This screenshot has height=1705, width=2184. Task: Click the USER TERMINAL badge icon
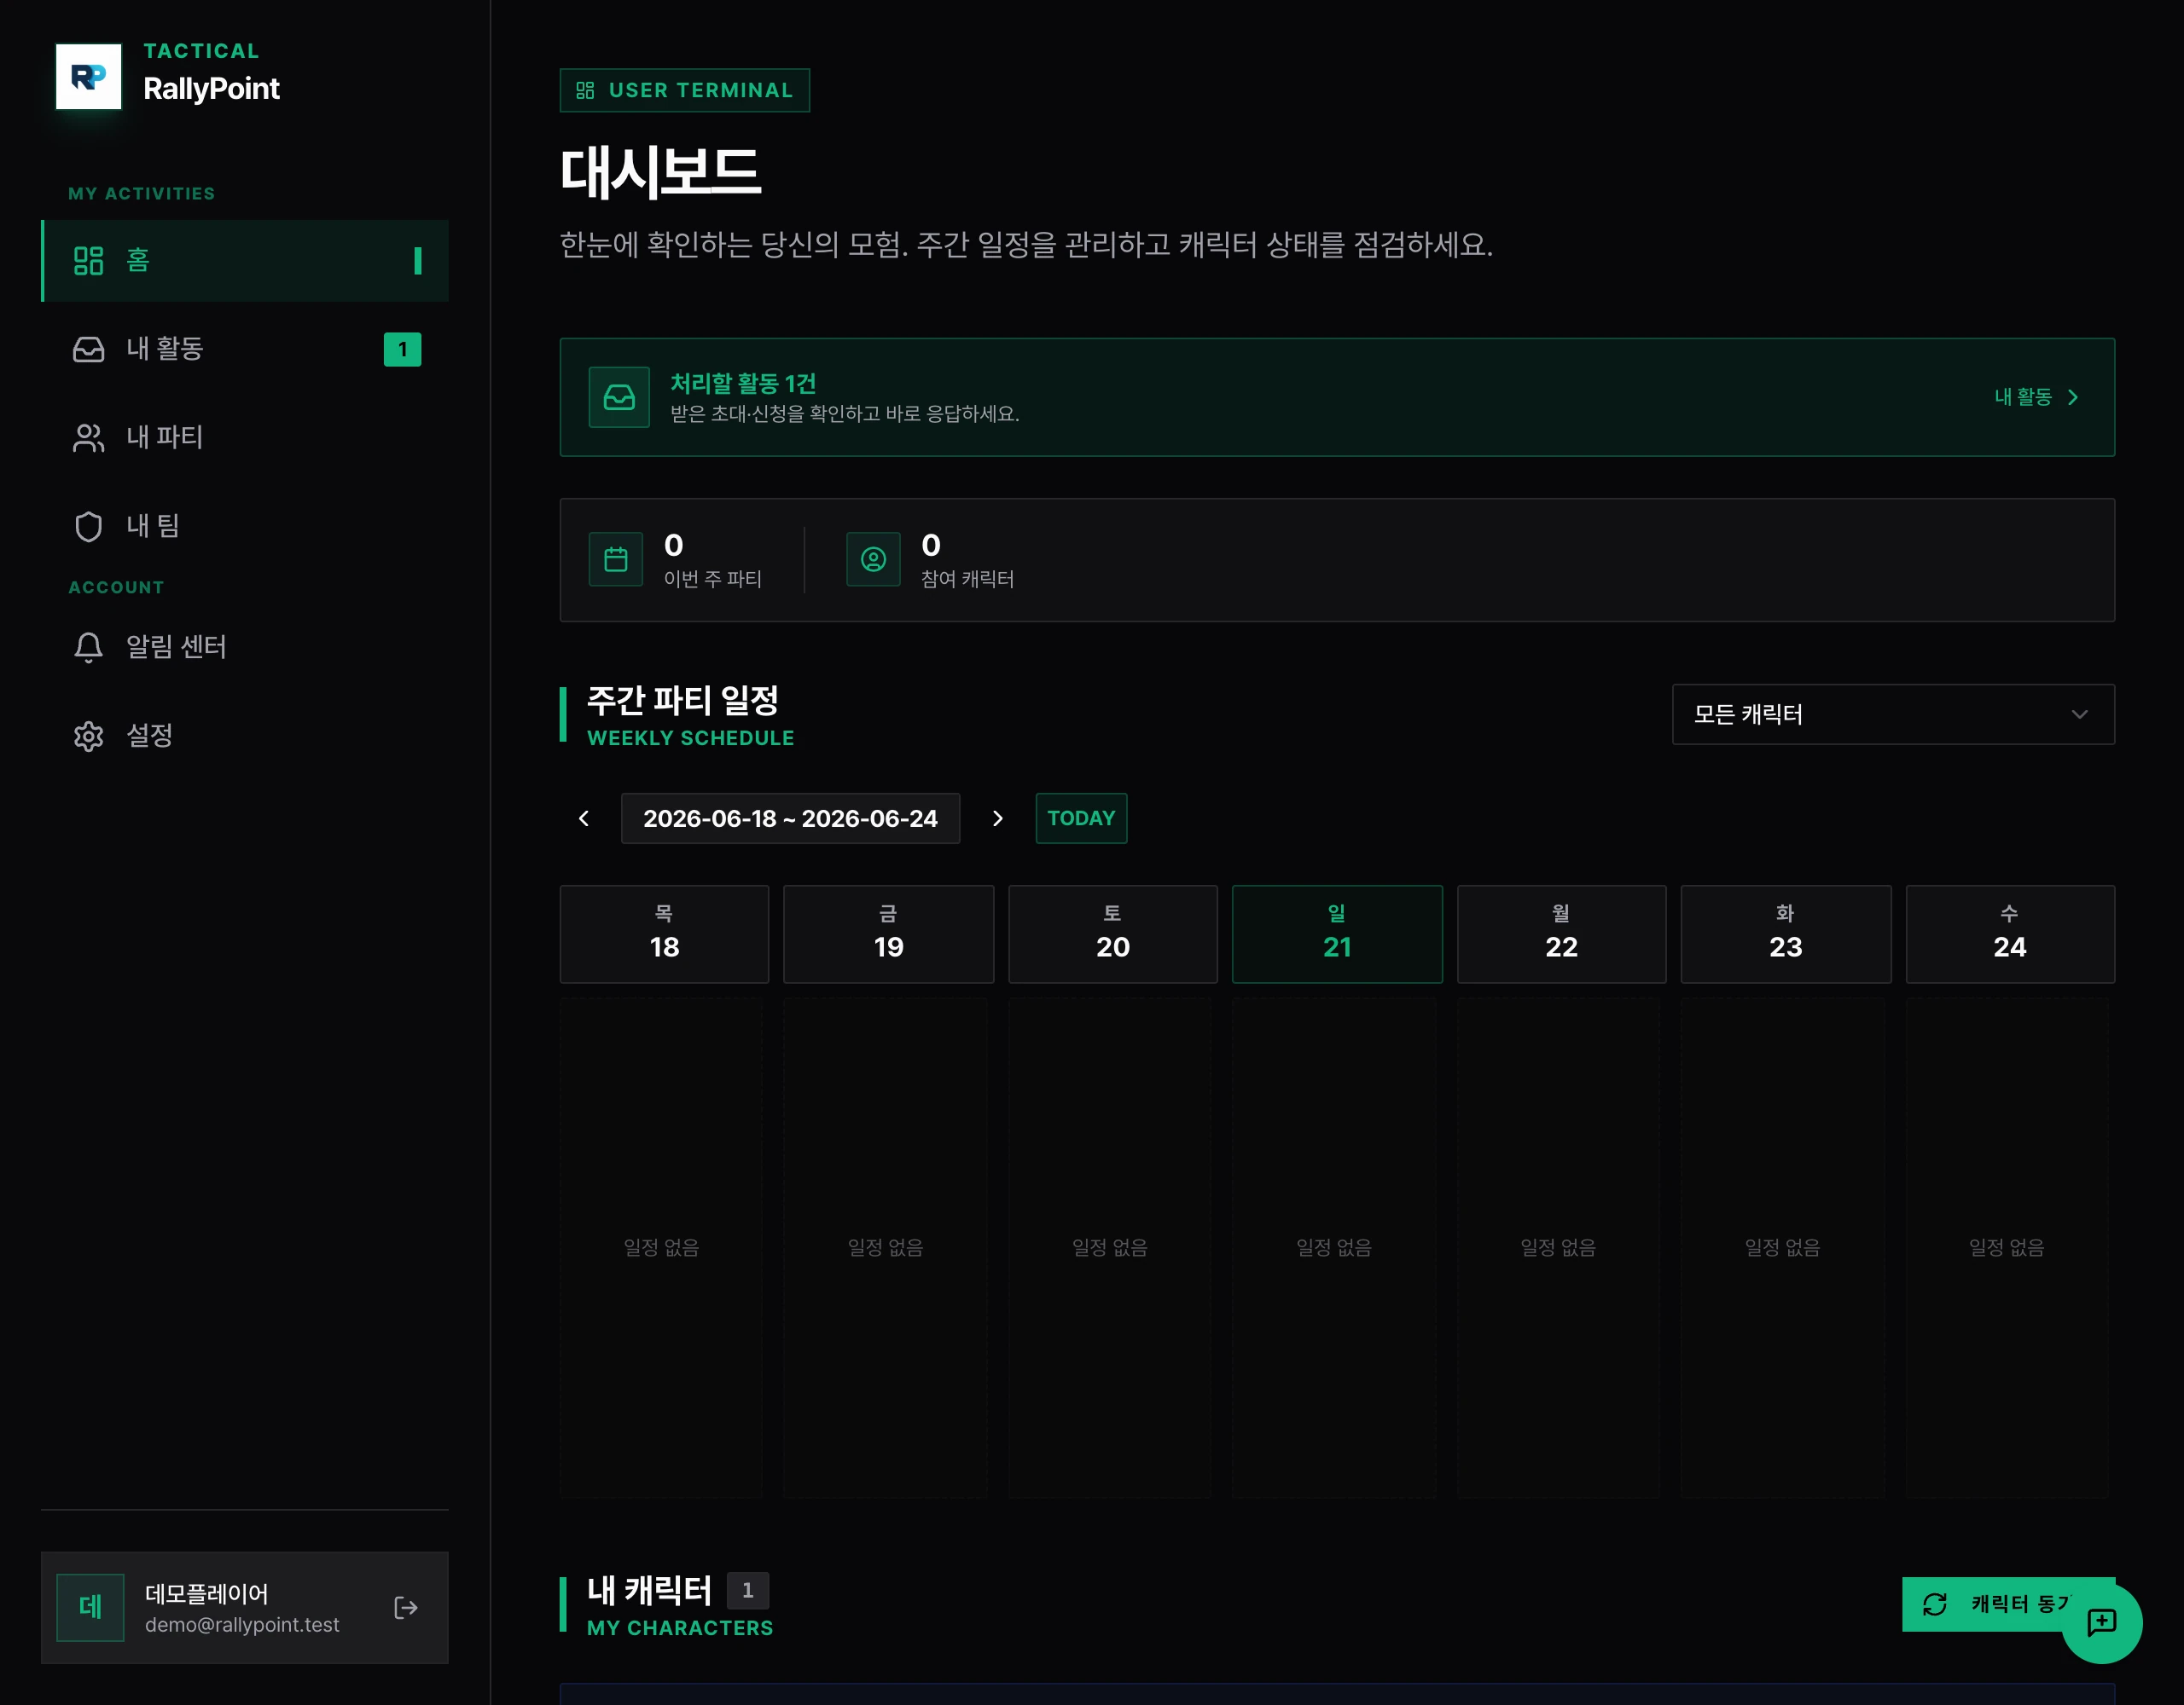585,90
